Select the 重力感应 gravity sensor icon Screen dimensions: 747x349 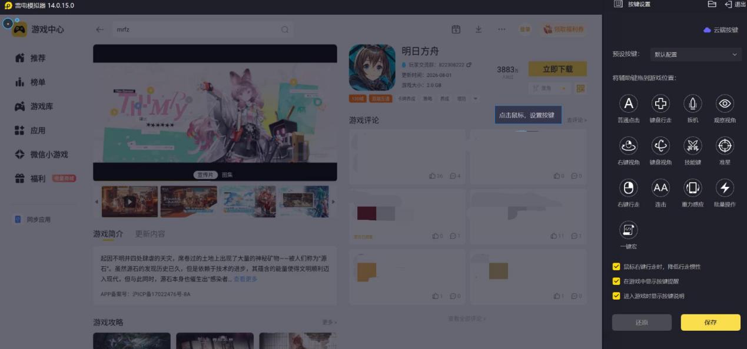pyautogui.click(x=693, y=187)
